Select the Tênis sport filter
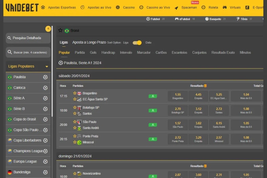The height and width of the screenshot is (178, 267). point(244,19)
